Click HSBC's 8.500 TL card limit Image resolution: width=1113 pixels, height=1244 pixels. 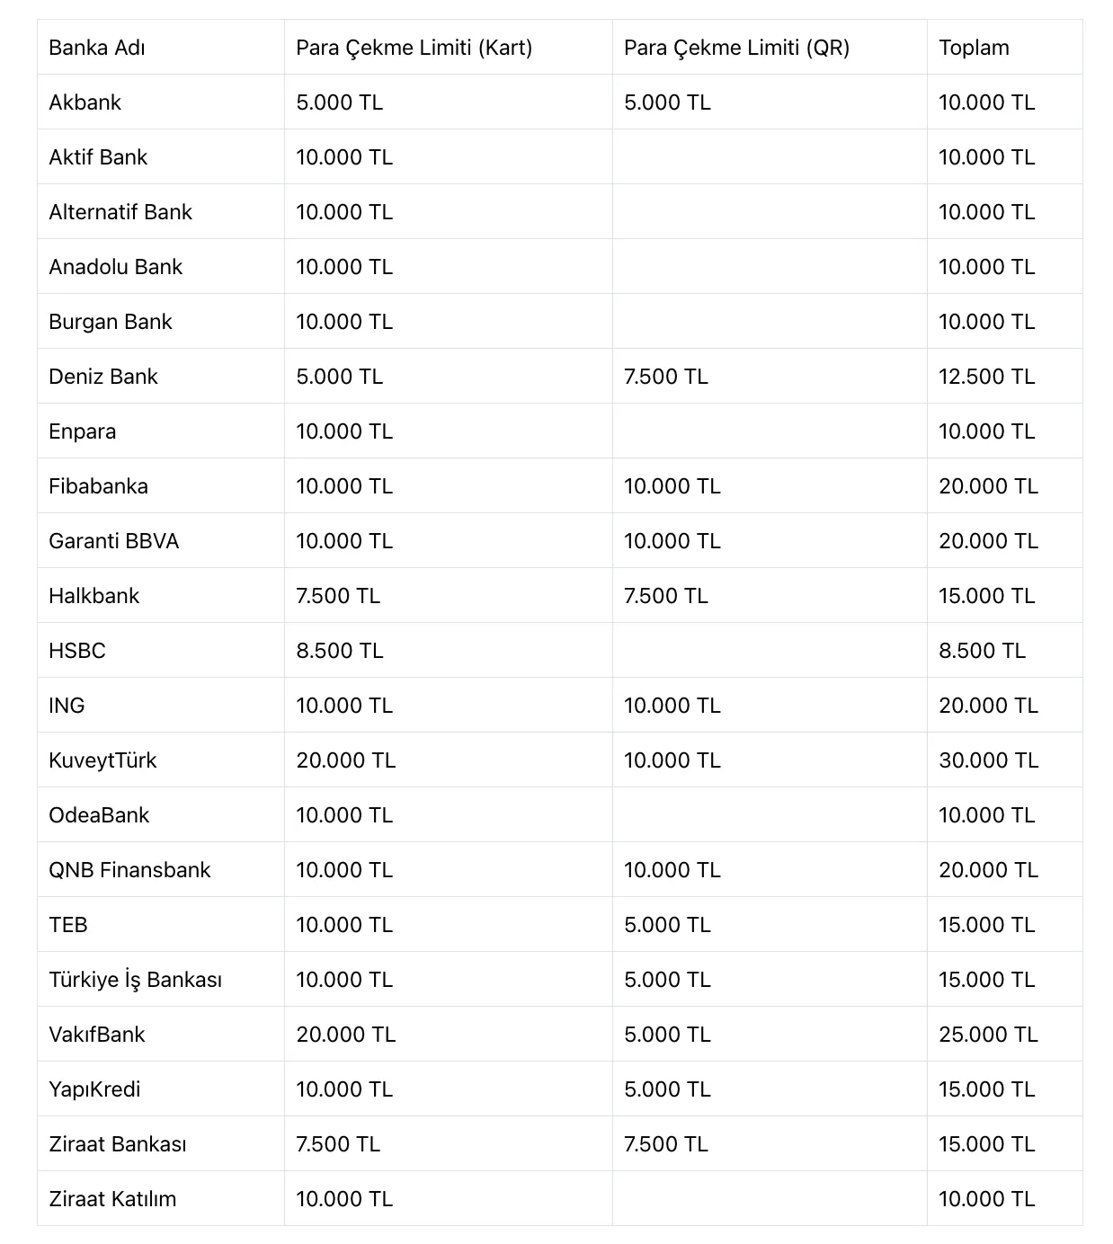(339, 651)
